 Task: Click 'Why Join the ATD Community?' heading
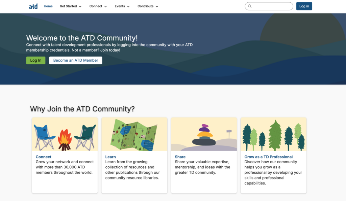[82, 109]
